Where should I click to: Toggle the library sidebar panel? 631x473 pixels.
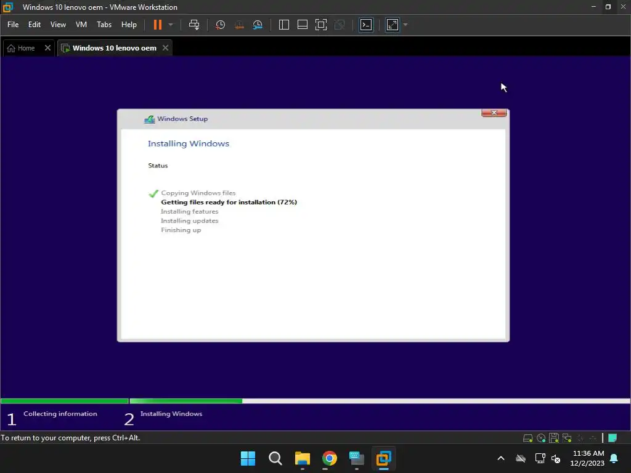point(283,25)
